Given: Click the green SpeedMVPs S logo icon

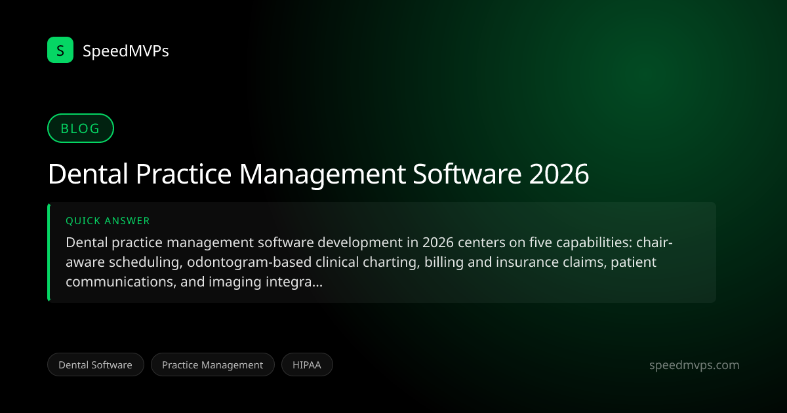Looking at the screenshot, I should (60, 50).
